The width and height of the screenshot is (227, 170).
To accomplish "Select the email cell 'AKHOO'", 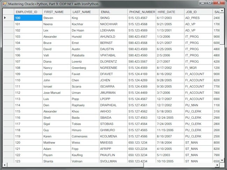I will 113,111.
